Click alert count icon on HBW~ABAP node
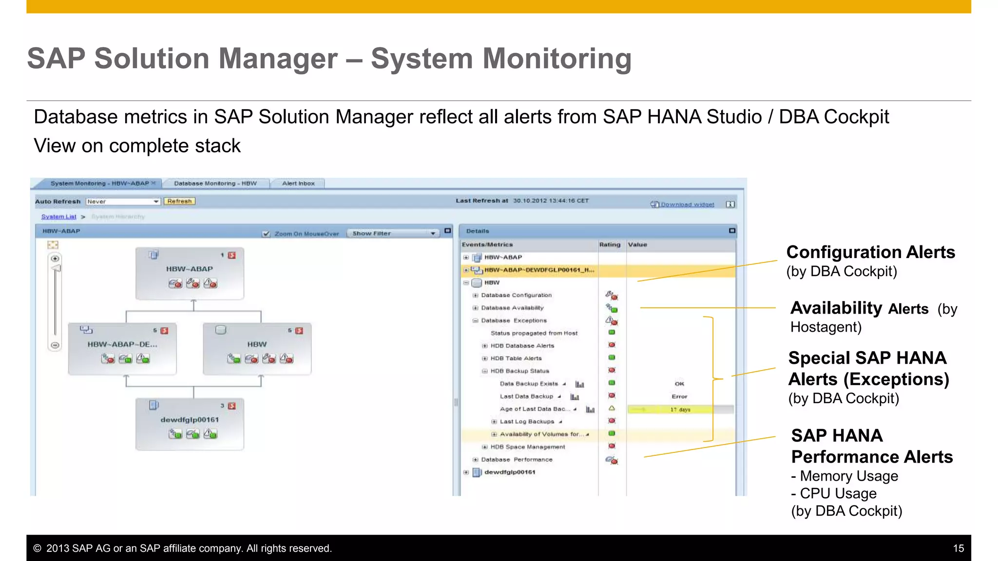998x561 pixels. click(232, 255)
